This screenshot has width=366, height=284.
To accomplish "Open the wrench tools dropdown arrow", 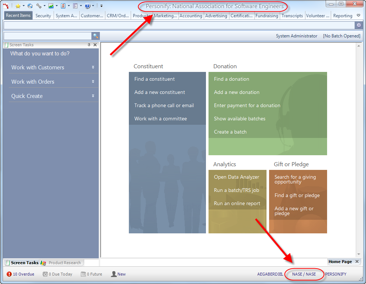I will point(44,6).
